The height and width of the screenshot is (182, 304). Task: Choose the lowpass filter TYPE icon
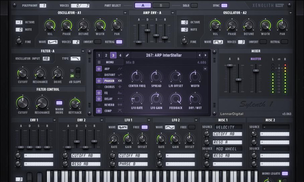[76, 59]
